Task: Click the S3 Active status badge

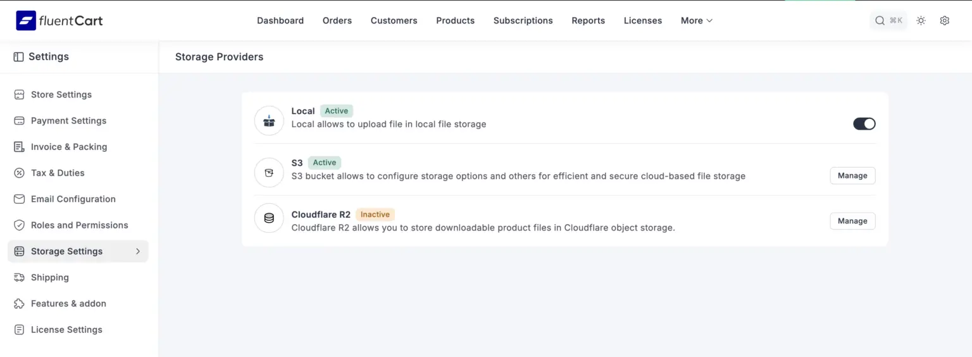Action: tap(325, 163)
